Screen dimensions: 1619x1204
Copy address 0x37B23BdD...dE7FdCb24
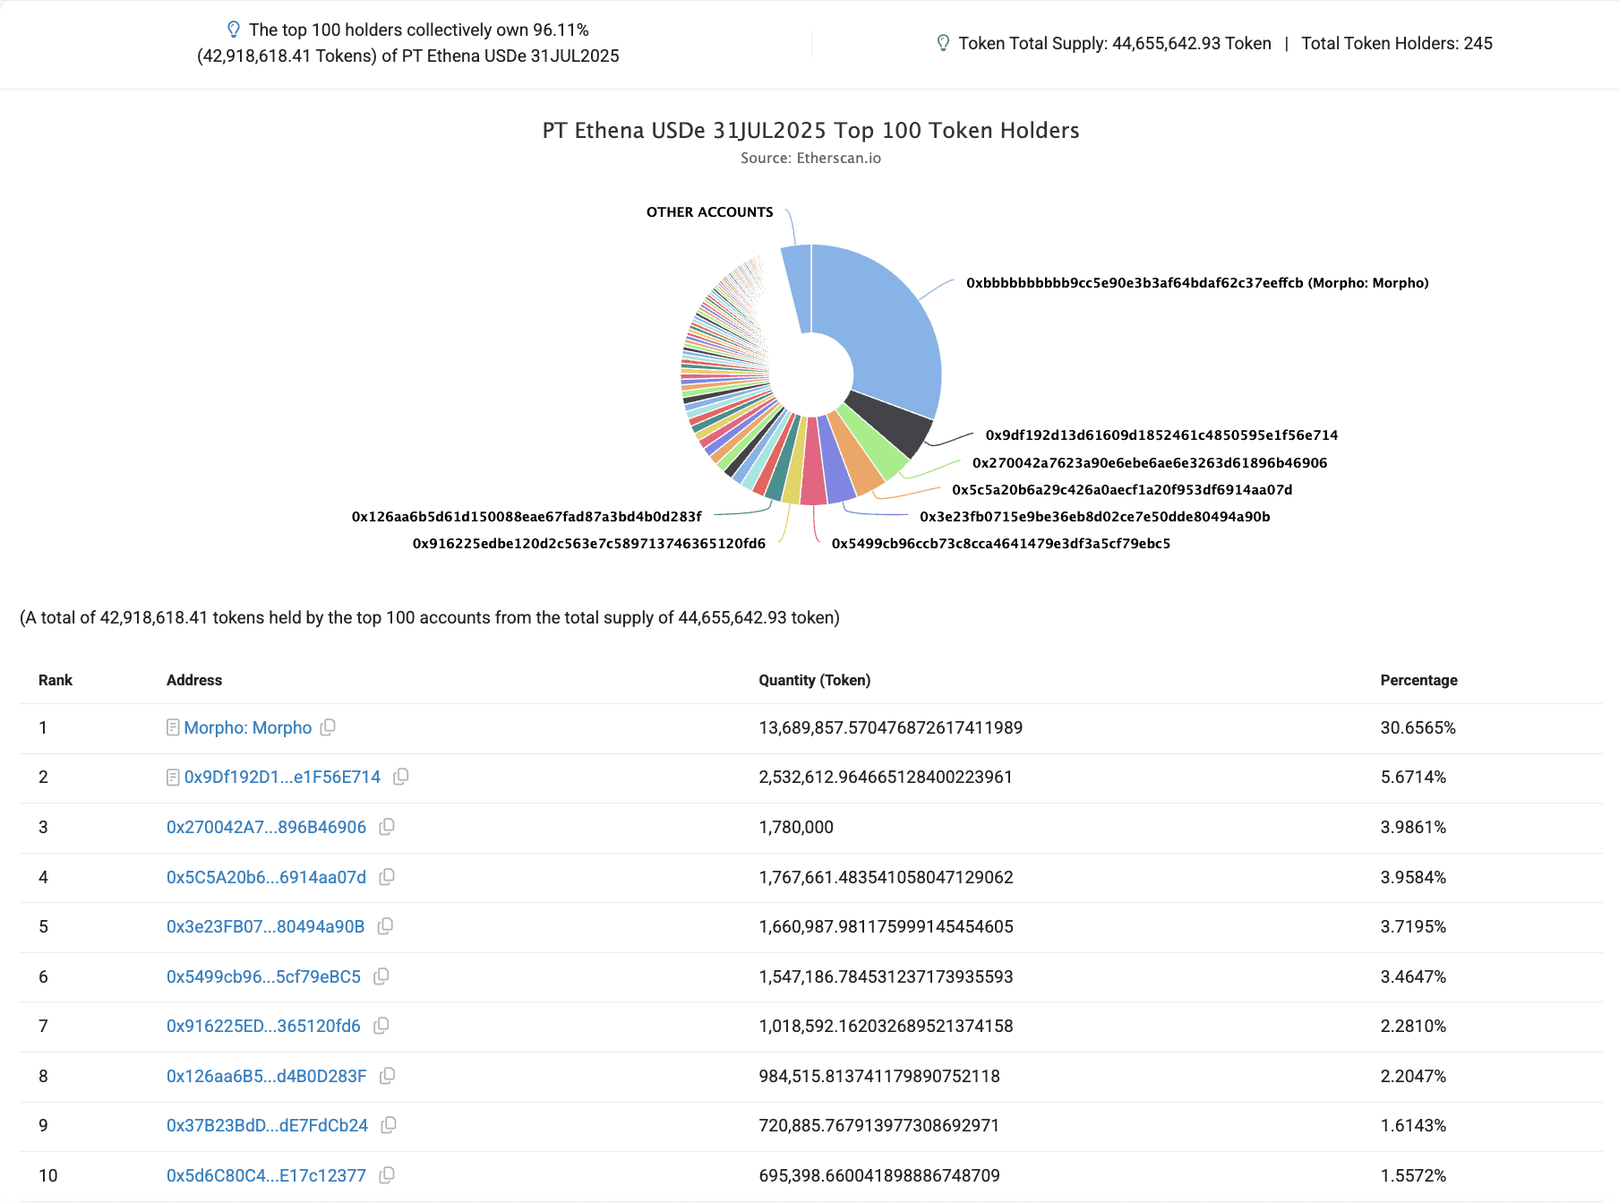coord(389,1125)
